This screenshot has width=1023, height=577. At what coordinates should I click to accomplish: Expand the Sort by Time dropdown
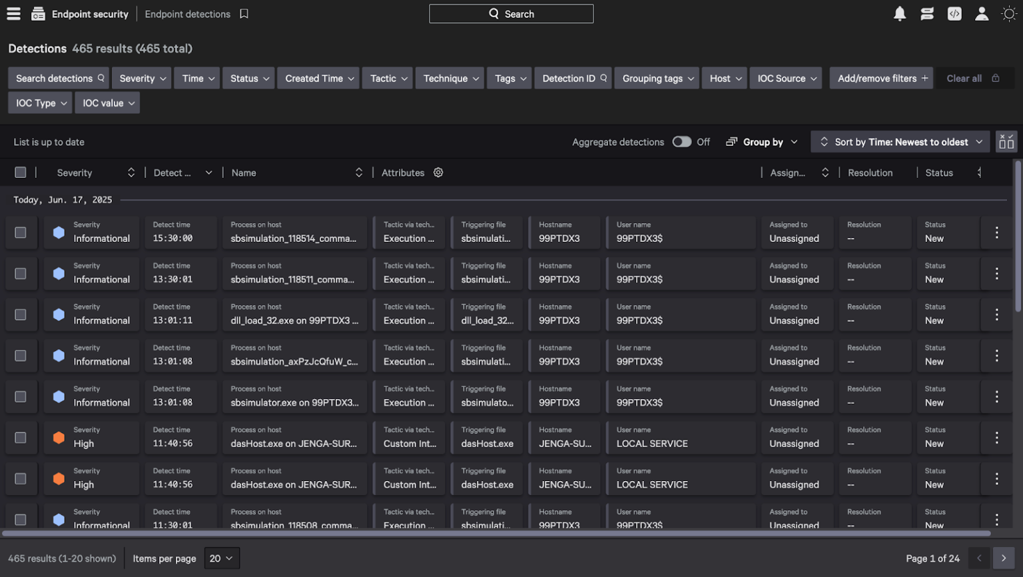pos(900,141)
